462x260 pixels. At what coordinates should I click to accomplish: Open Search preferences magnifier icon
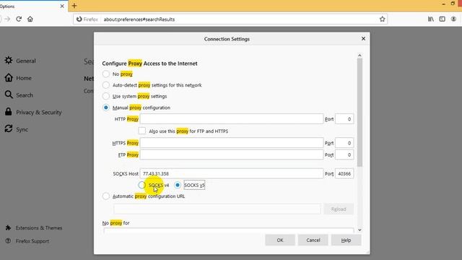tap(9, 95)
